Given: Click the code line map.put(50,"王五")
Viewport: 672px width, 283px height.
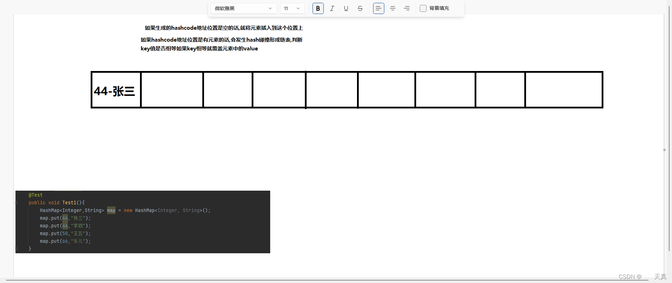Looking at the screenshot, I should (x=65, y=234).
